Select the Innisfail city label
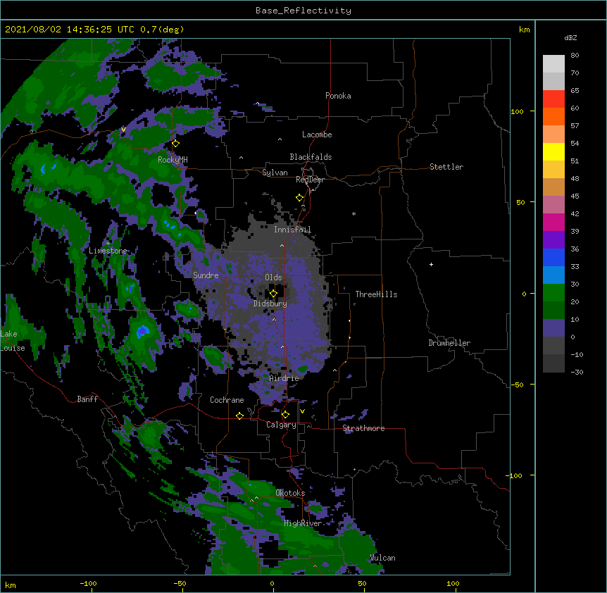The width and height of the screenshot is (607, 593). pyautogui.click(x=292, y=230)
